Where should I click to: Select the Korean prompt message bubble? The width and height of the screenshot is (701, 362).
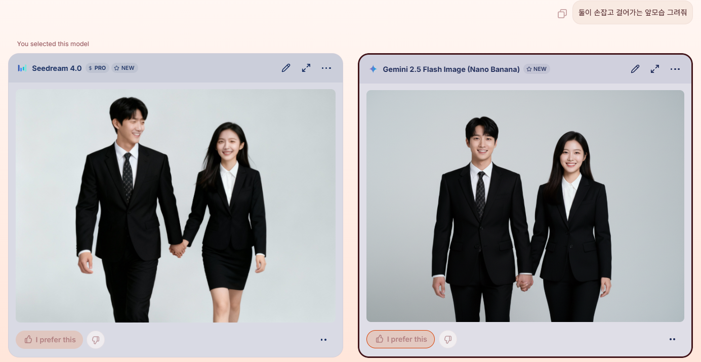click(632, 13)
